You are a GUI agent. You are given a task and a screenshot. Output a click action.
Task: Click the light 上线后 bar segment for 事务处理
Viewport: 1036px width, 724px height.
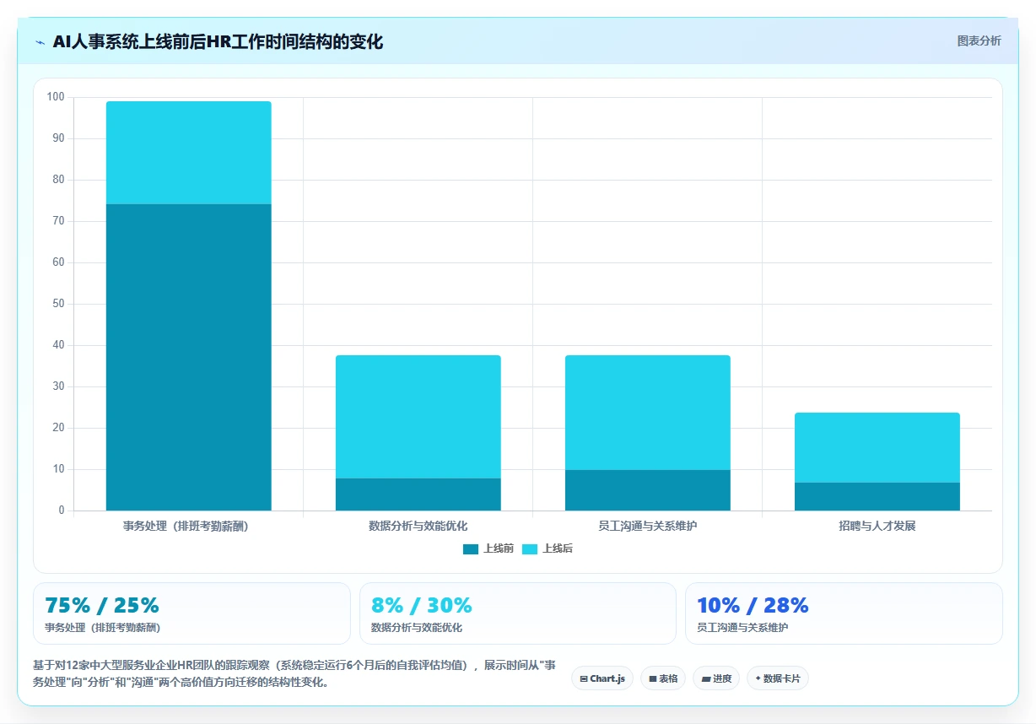[188, 153]
